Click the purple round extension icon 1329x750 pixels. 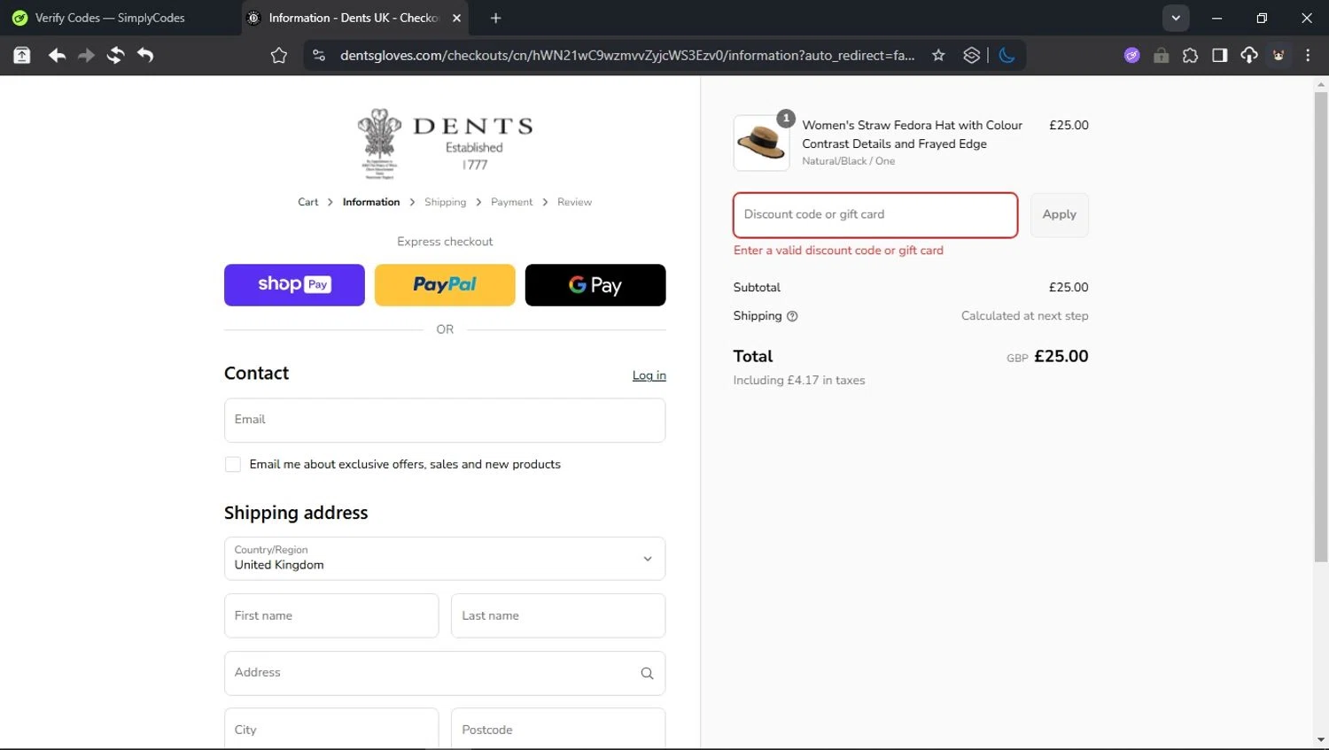point(1131,55)
